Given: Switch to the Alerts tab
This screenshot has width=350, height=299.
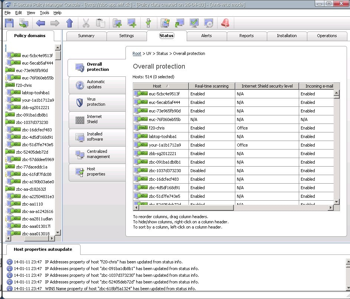Looking at the screenshot, I should [x=206, y=36].
